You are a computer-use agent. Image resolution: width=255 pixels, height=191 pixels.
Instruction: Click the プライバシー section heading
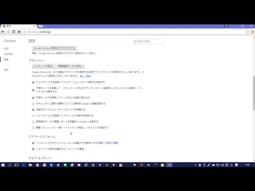37,60
